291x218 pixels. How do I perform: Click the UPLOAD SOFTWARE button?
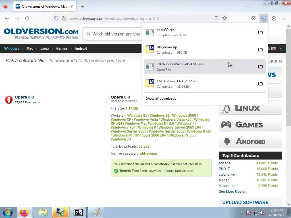point(250,202)
